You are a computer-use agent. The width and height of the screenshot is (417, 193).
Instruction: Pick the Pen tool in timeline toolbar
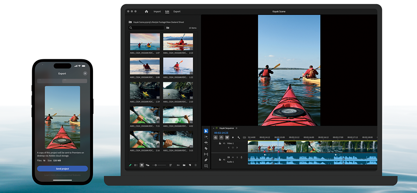(x=206, y=160)
